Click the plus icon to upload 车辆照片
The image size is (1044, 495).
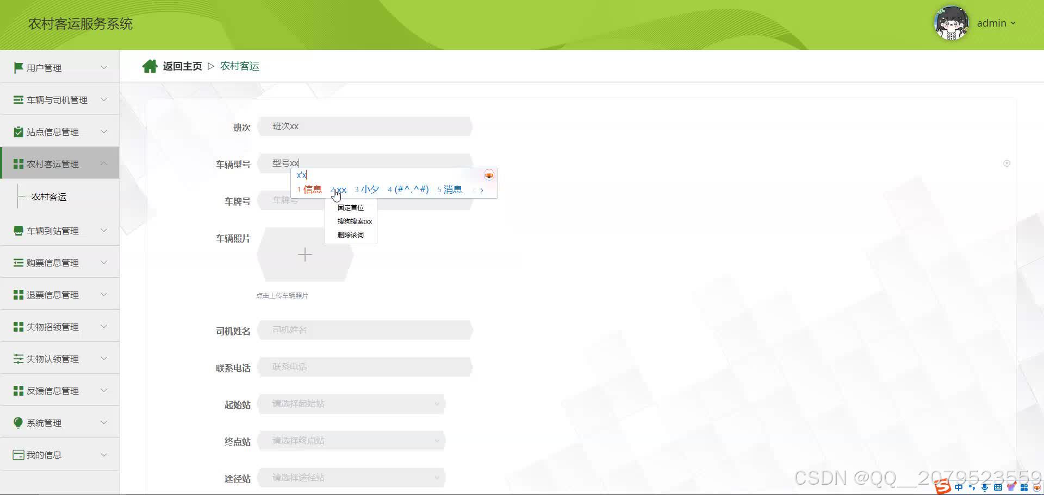(305, 255)
